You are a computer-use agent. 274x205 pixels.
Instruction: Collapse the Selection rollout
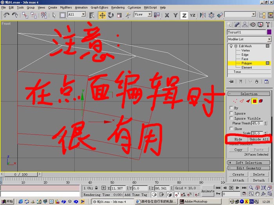point(249,94)
